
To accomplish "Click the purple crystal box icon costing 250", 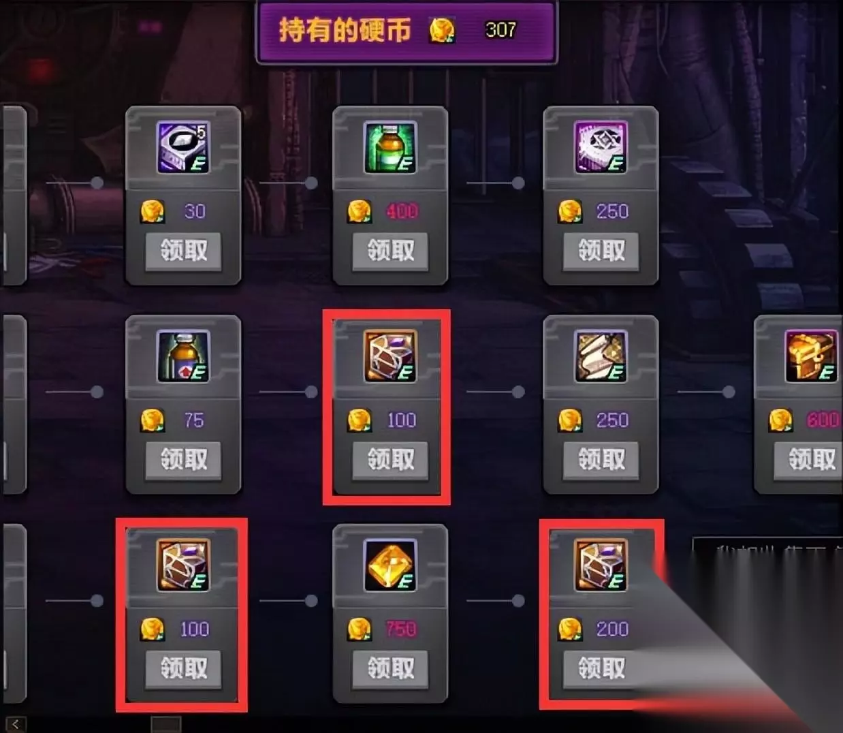I will [x=601, y=147].
